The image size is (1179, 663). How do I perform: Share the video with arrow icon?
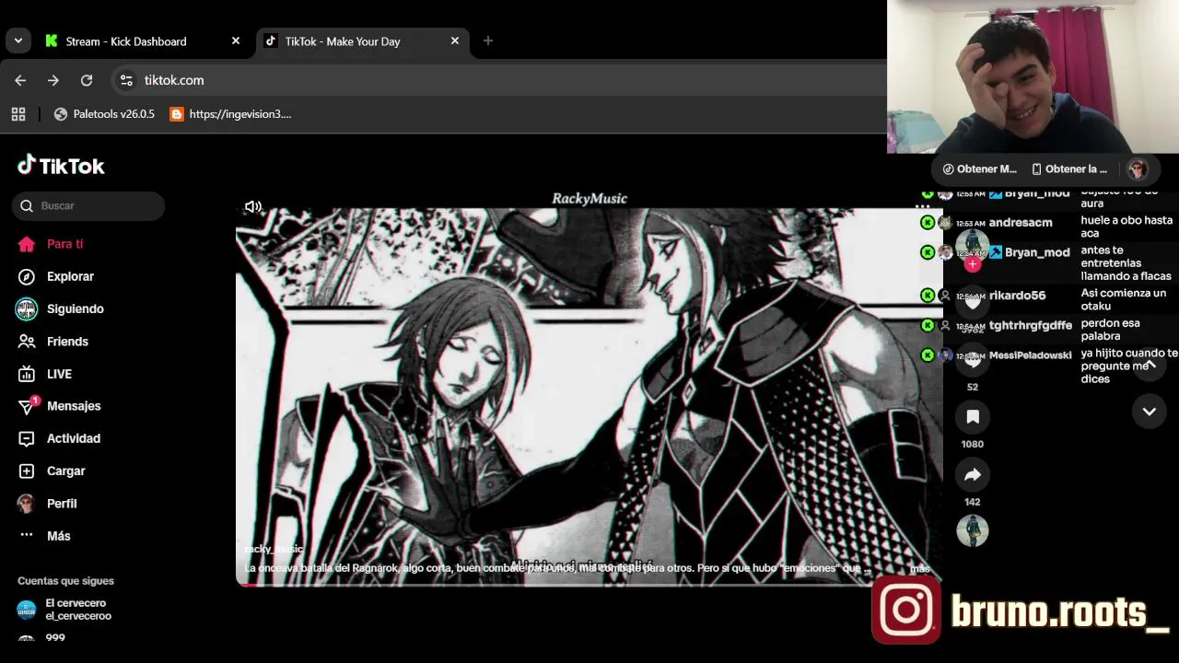click(972, 475)
